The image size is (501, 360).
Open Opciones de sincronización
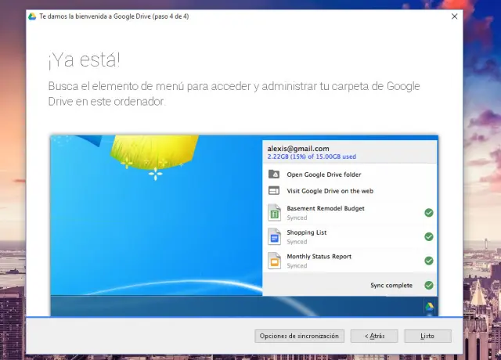(x=299, y=336)
